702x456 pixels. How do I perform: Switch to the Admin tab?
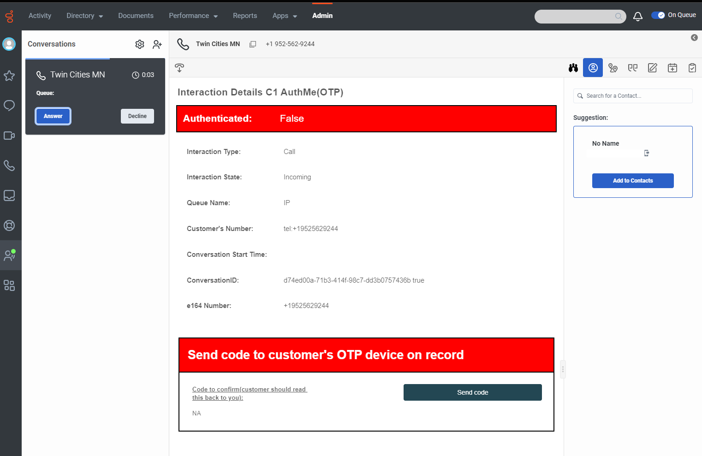click(322, 15)
